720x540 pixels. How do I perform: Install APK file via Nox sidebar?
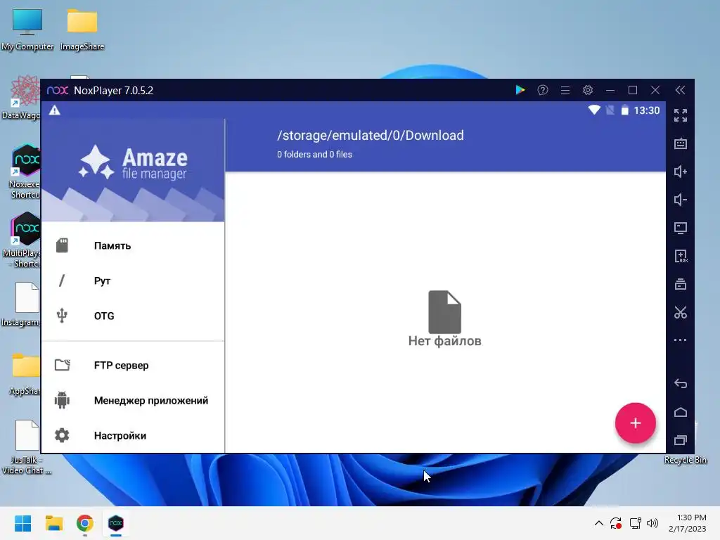(x=680, y=256)
